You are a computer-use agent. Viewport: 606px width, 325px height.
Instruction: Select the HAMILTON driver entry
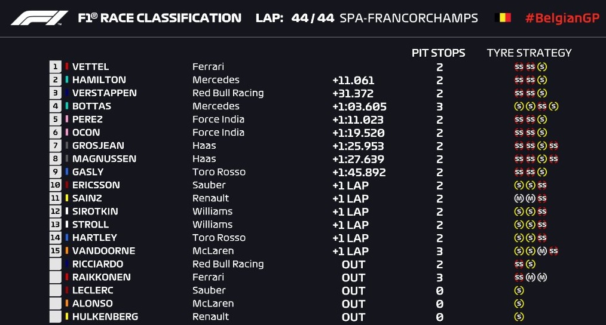tap(99, 80)
